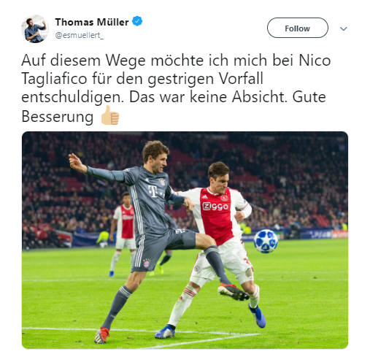Open the attached match photo

click(185, 240)
